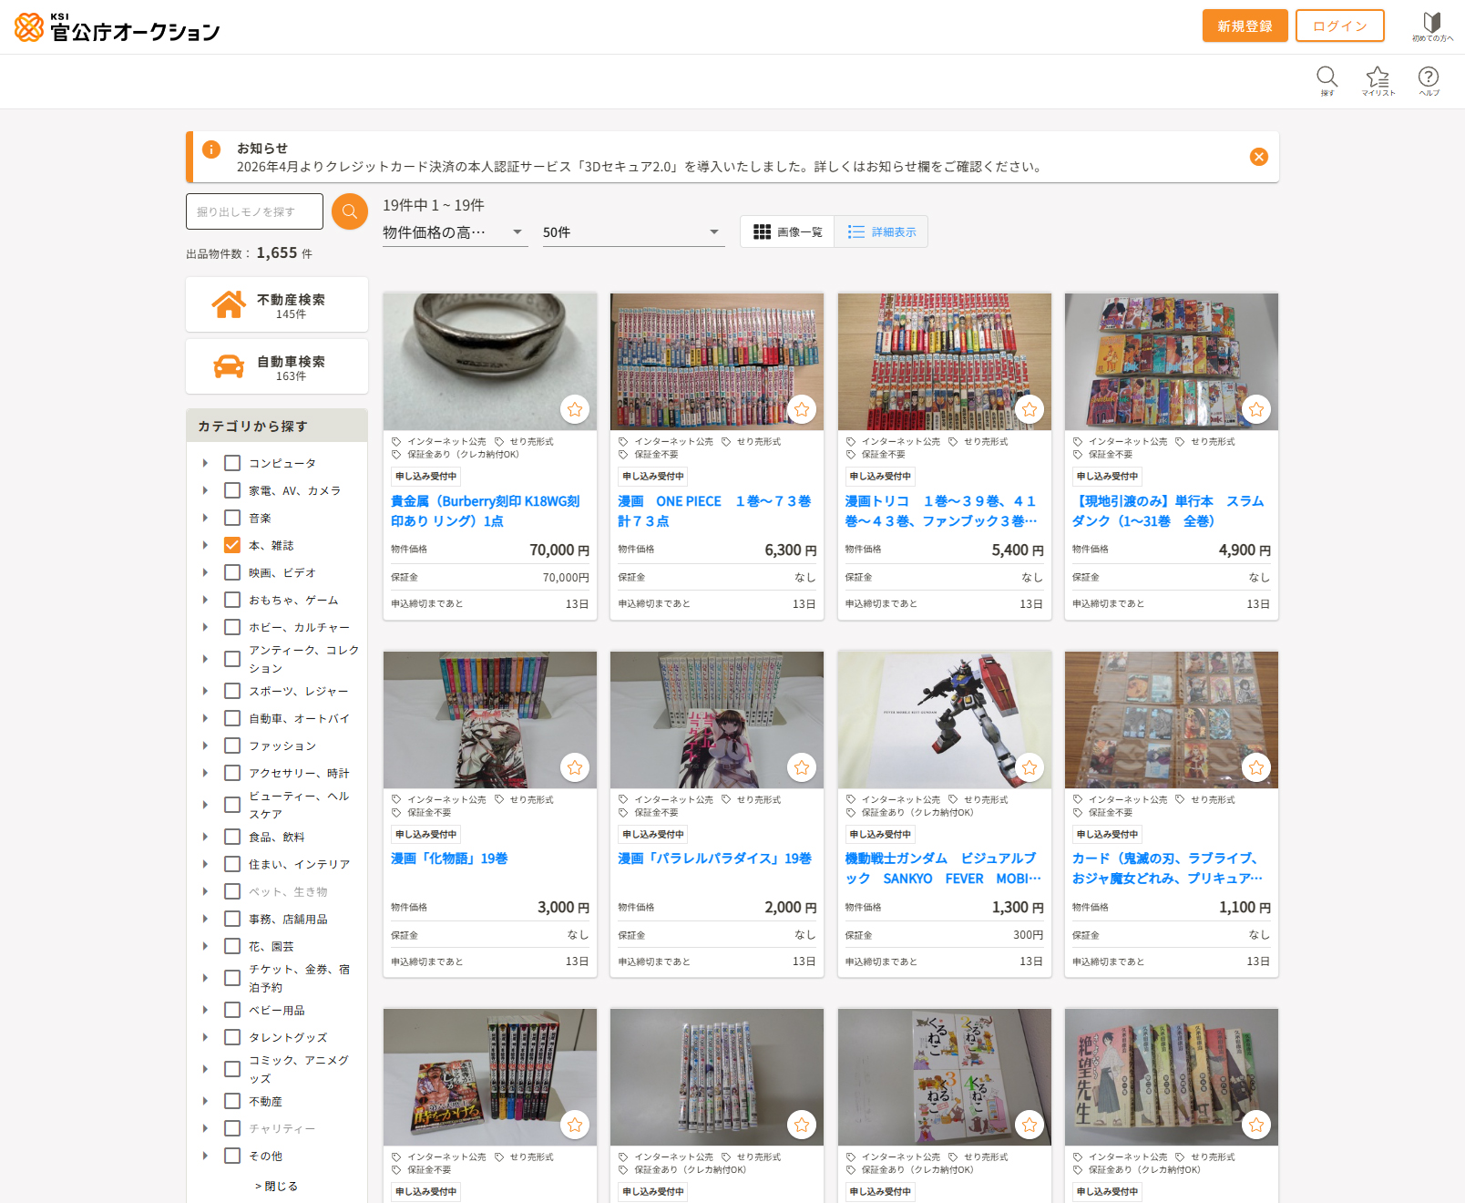
Task: Check the 花、園芸 checkbox
Action: pyautogui.click(x=232, y=946)
